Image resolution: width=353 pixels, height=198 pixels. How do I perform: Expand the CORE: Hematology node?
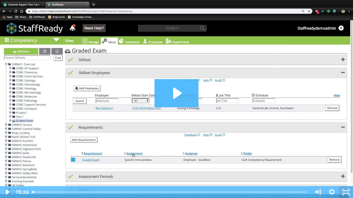coord(10,84)
